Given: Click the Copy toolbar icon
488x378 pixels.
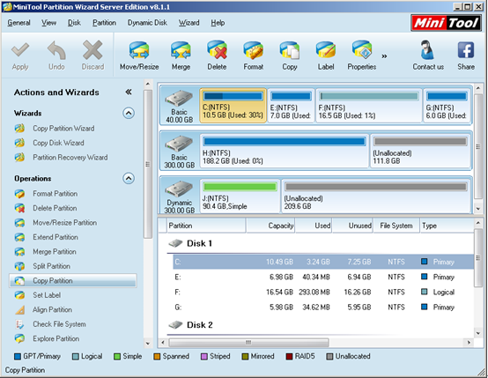Looking at the screenshot, I should pyautogui.click(x=290, y=50).
